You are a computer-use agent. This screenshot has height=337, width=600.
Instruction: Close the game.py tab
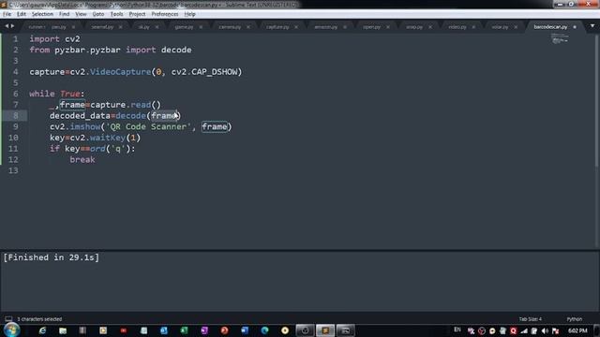pos(201,27)
